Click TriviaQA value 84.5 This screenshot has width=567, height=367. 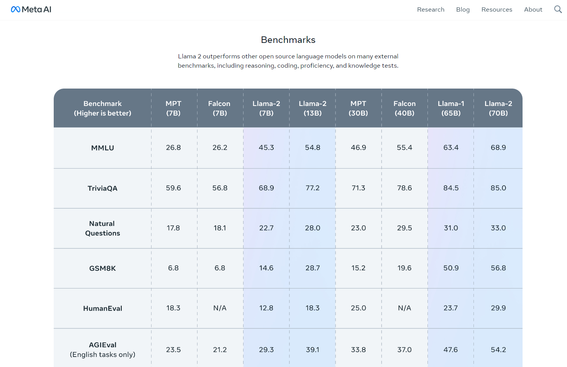coord(451,188)
